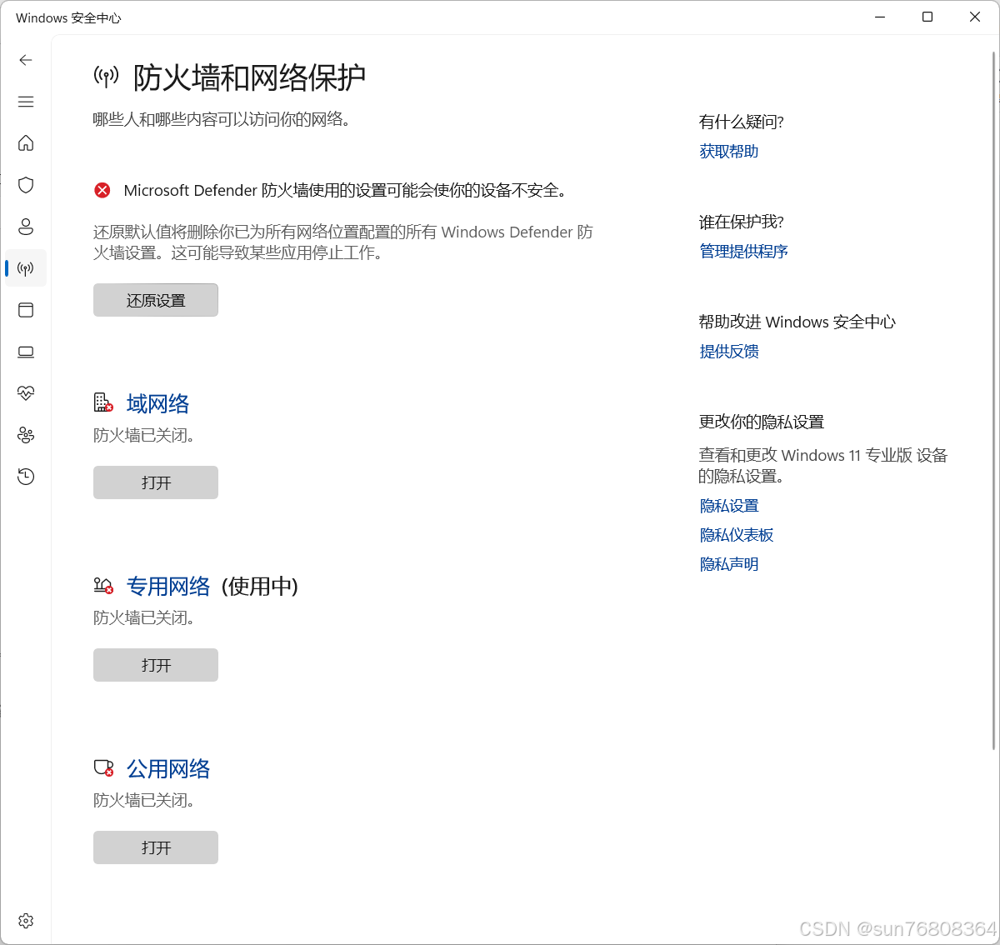Click the 更改你的隐私设置 heading

[x=761, y=422]
